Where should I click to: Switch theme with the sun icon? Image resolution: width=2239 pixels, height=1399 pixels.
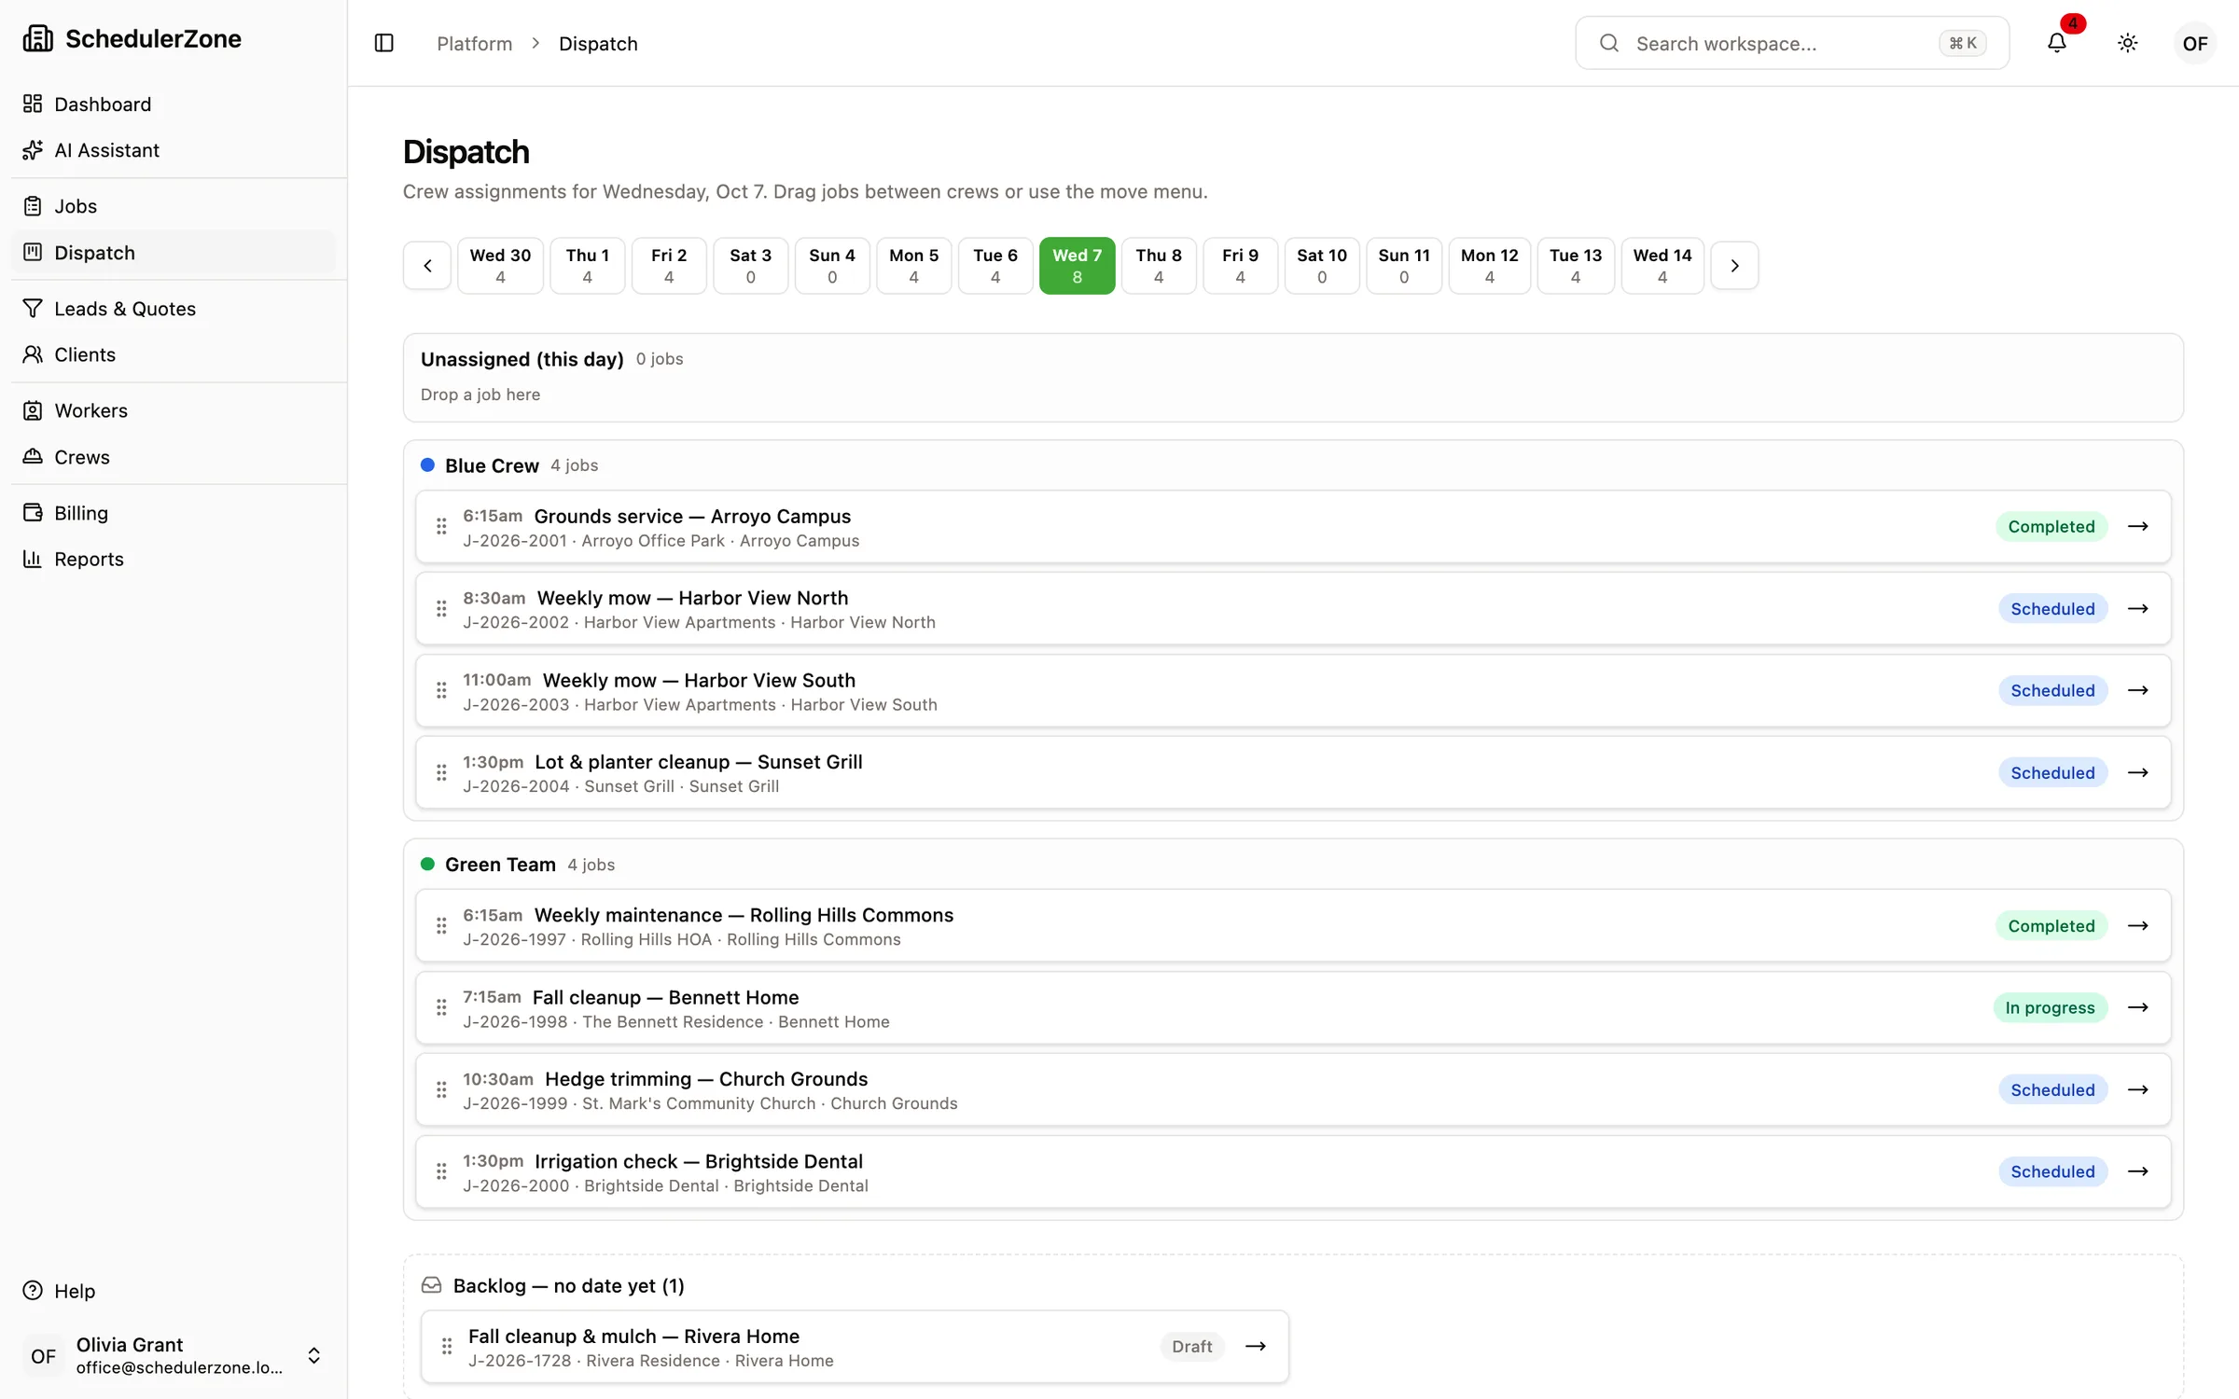click(x=2127, y=43)
